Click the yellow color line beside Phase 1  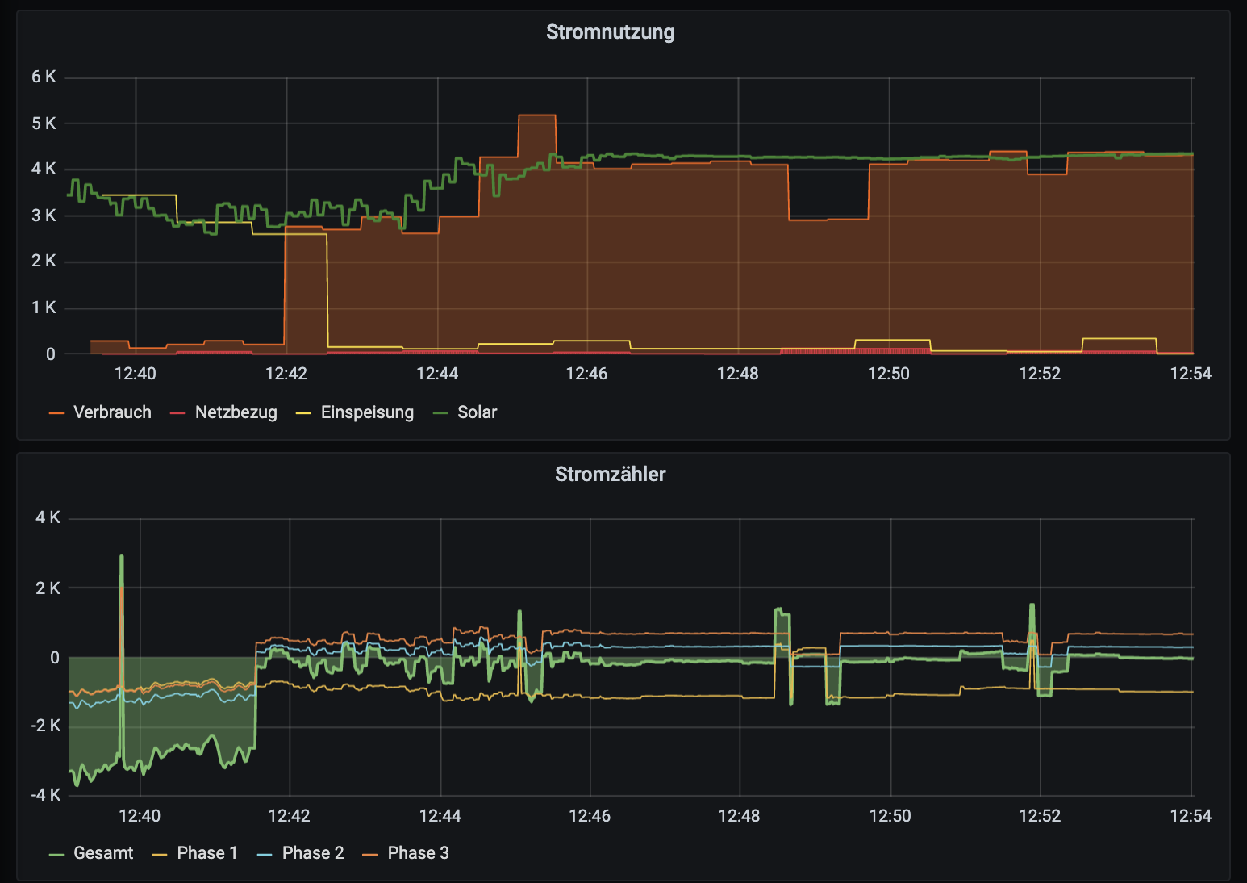[x=160, y=854]
